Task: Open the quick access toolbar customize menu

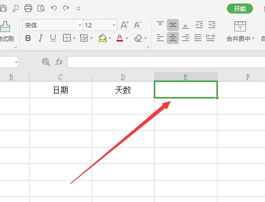Action: [x=78, y=8]
